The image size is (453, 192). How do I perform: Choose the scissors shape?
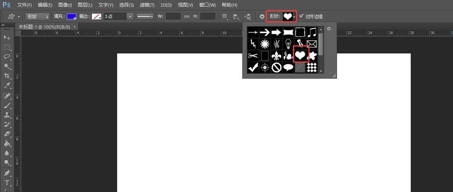pos(253,56)
